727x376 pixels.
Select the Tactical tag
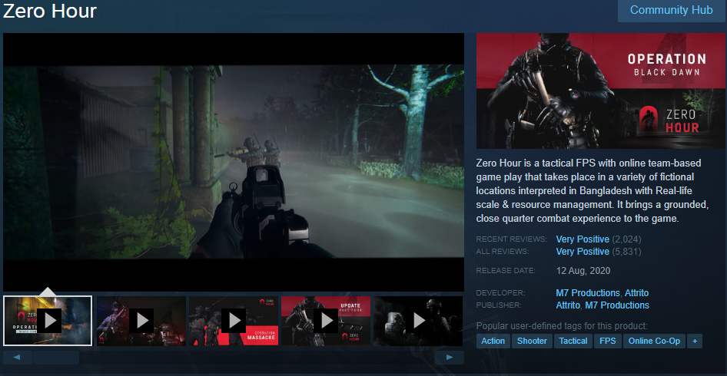click(x=573, y=341)
